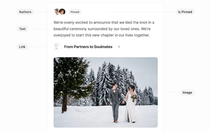Select the Link annotation label
The width and height of the screenshot is (211, 131).
(x=22, y=47)
